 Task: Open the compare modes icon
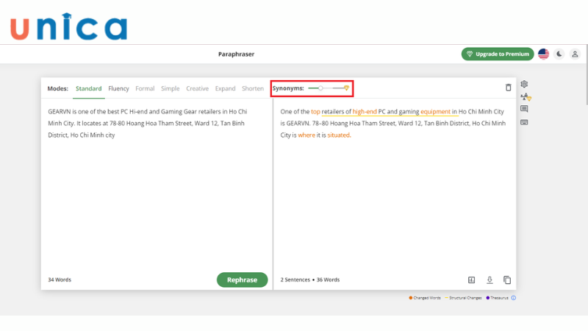tap(526, 97)
